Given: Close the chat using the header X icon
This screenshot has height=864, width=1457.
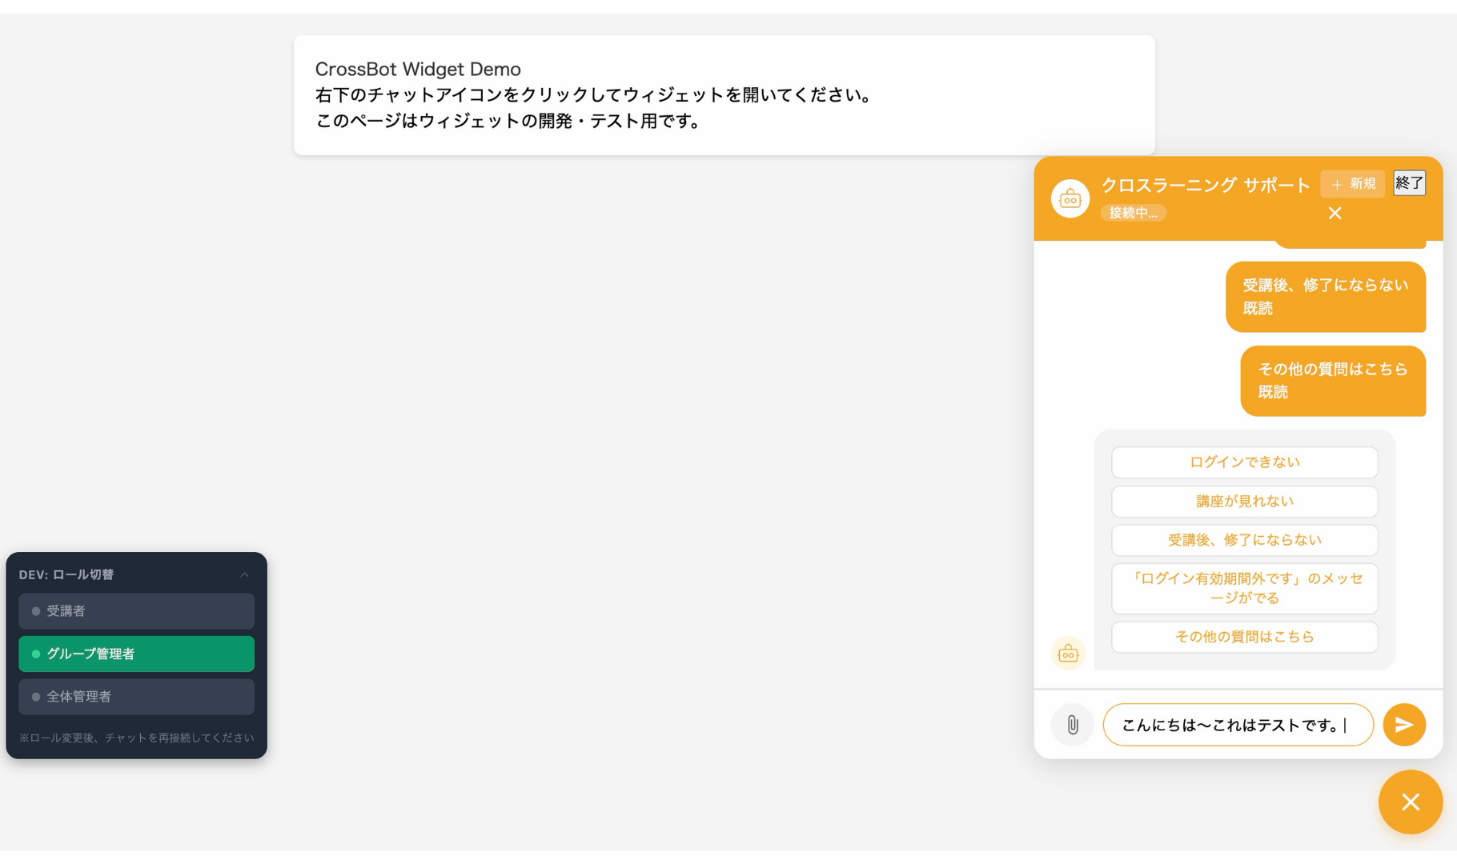Looking at the screenshot, I should [1335, 213].
